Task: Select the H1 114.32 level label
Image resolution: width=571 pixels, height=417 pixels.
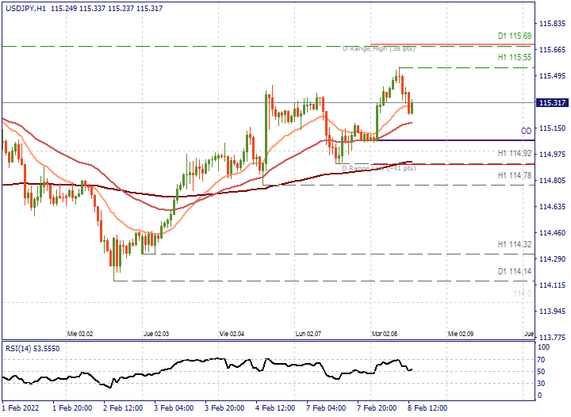Action: pyautogui.click(x=515, y=244)
